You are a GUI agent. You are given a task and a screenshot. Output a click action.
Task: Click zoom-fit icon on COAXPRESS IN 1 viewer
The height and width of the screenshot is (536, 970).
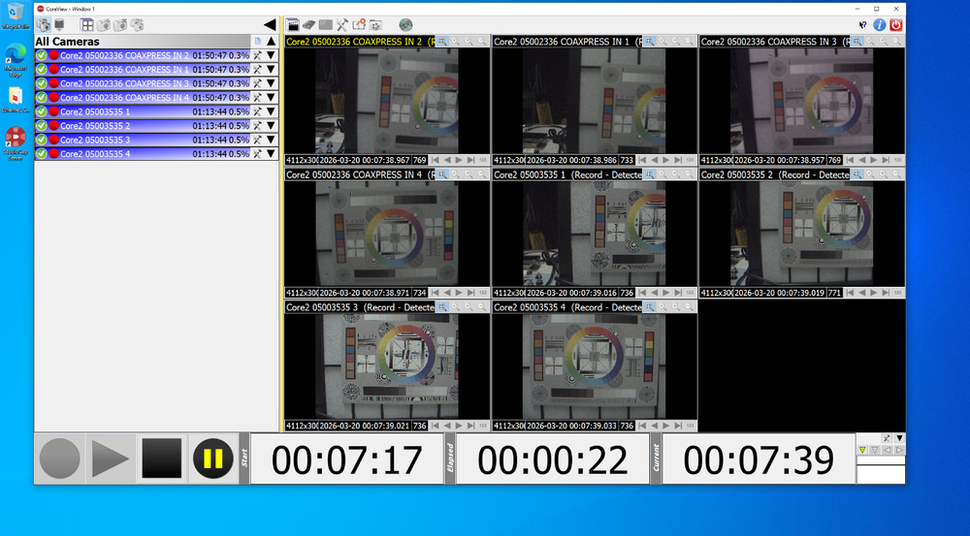click(x=649, y=42)
